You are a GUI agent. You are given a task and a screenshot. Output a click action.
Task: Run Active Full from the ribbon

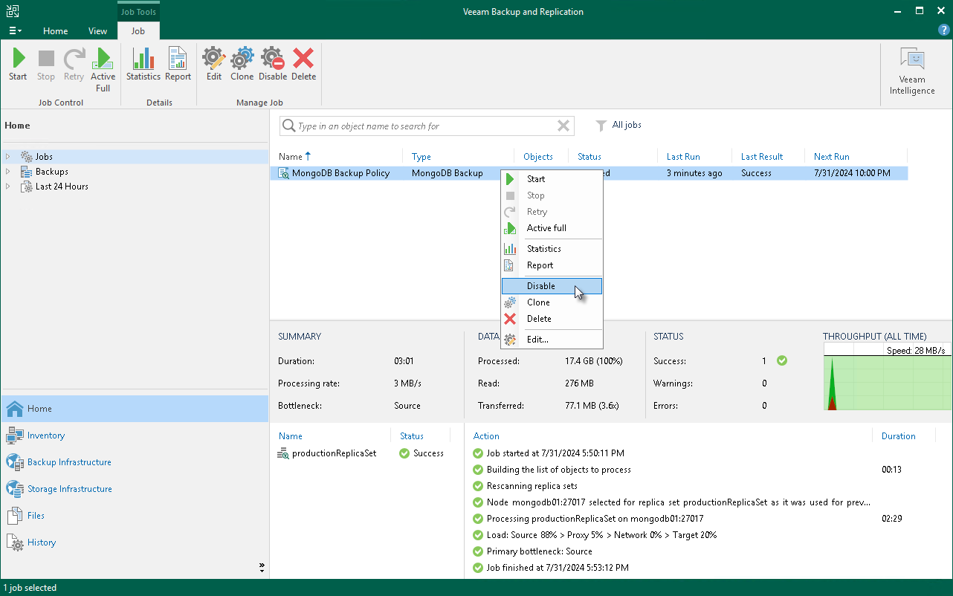point(103,70)
